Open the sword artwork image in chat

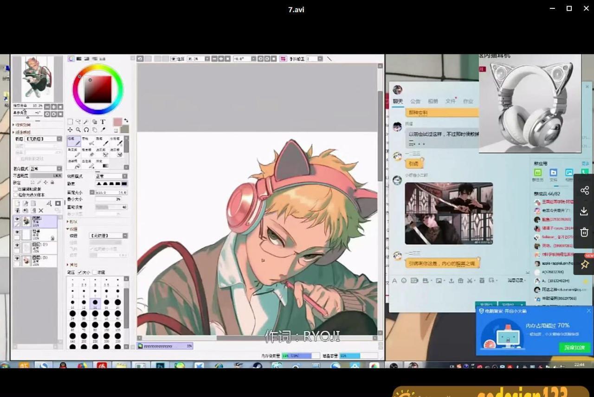tap(449, 213)
